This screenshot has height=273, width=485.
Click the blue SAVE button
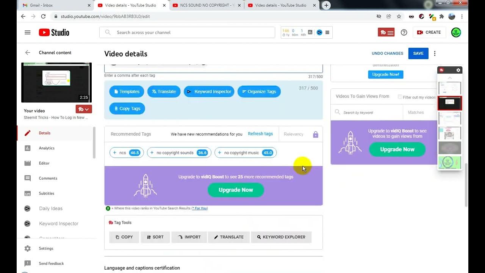pos(418,53)
